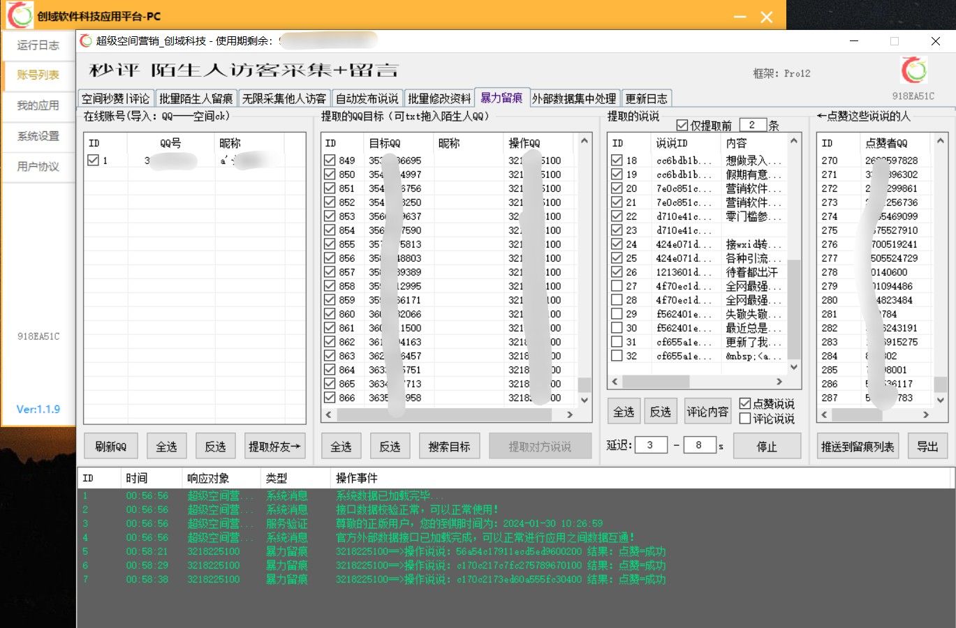
Task: Click the 提取好友→ button
Action: (274, 447)
